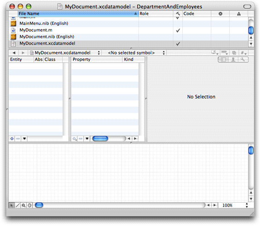
Task: Select MyDocument.xcdatamodel row in file list
Action: (x=128, y=44)
